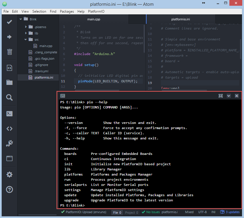Screen dimensions: 244x218
Task: Open the new project file-code icon
Action: click(9, 68)
